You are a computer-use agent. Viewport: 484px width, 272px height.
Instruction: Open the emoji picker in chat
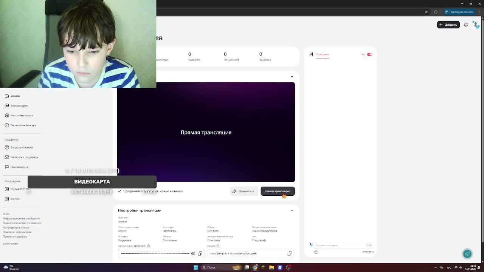[x=316, y=252]
